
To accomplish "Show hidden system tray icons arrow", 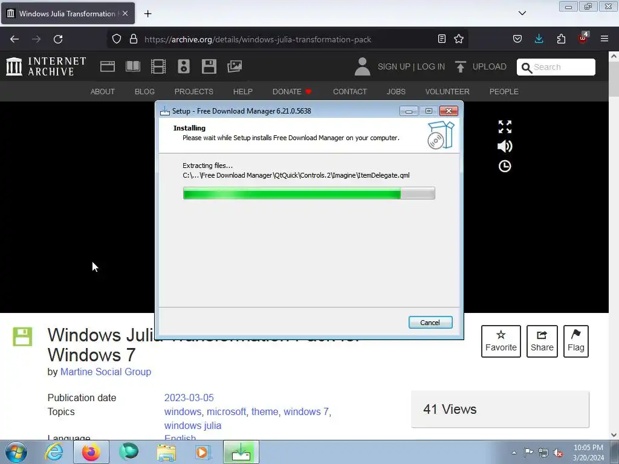I will 514,453.
